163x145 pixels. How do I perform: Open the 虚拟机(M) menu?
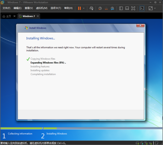tap(42, 8)
